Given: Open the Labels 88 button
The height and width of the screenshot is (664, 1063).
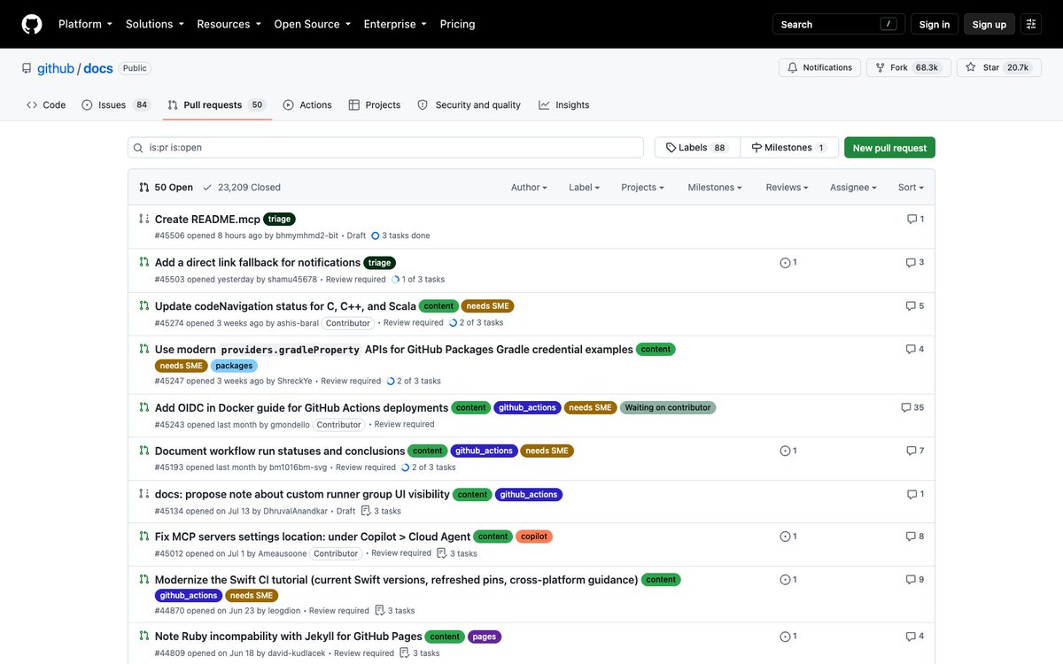Looking at the screenshot, I should 697,148.
